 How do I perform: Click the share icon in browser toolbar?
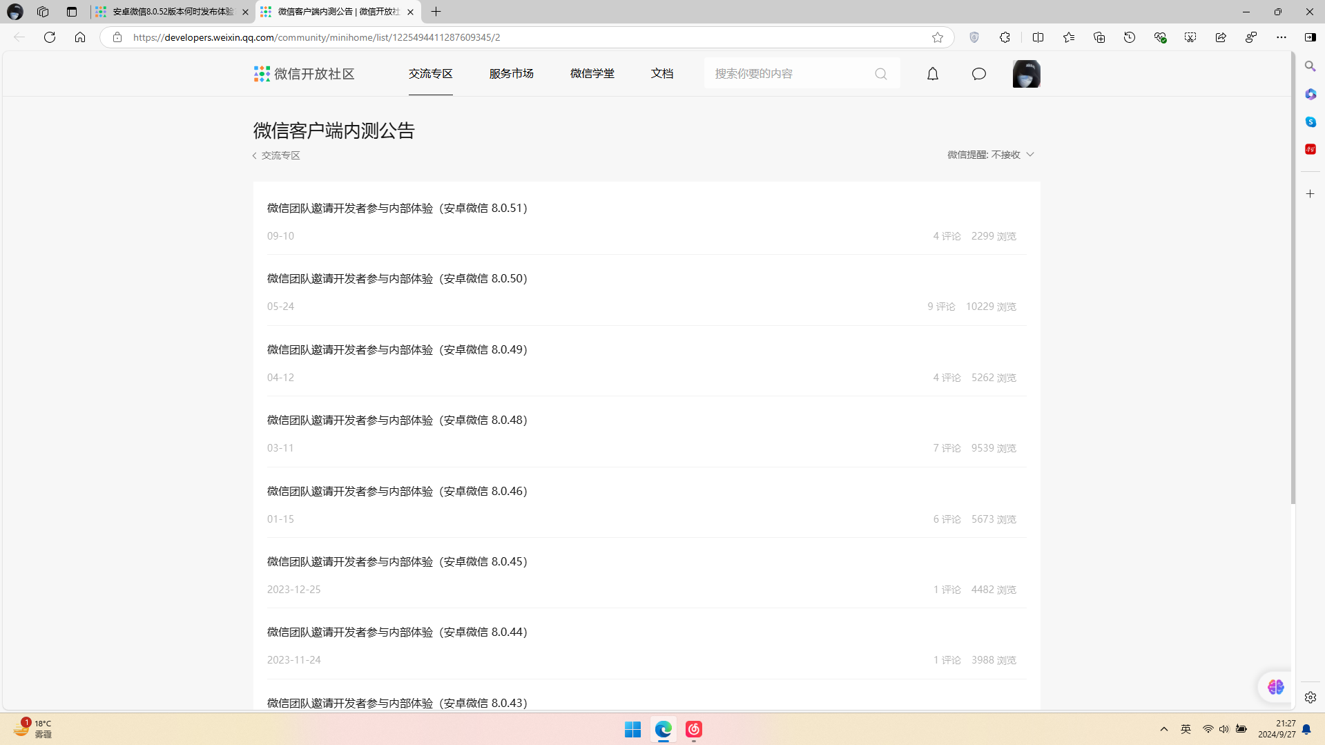[x=1221, y=37]
